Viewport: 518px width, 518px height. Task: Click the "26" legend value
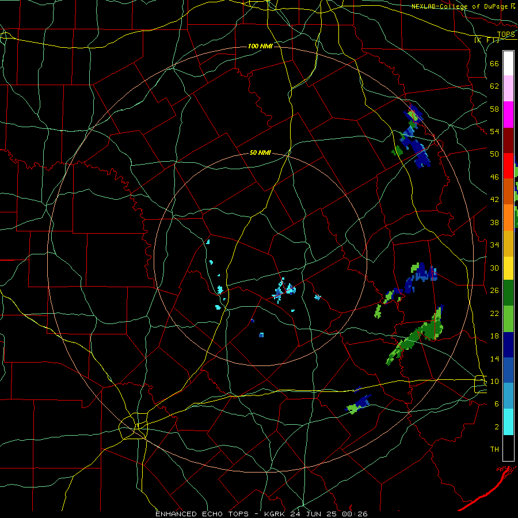point(494,291)
